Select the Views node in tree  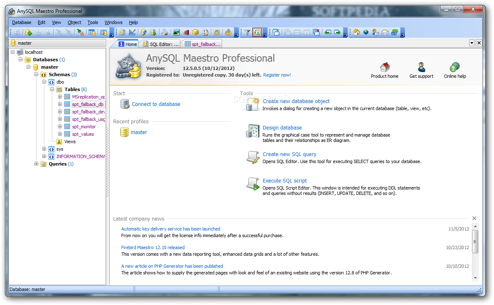[x=70, y=142]
